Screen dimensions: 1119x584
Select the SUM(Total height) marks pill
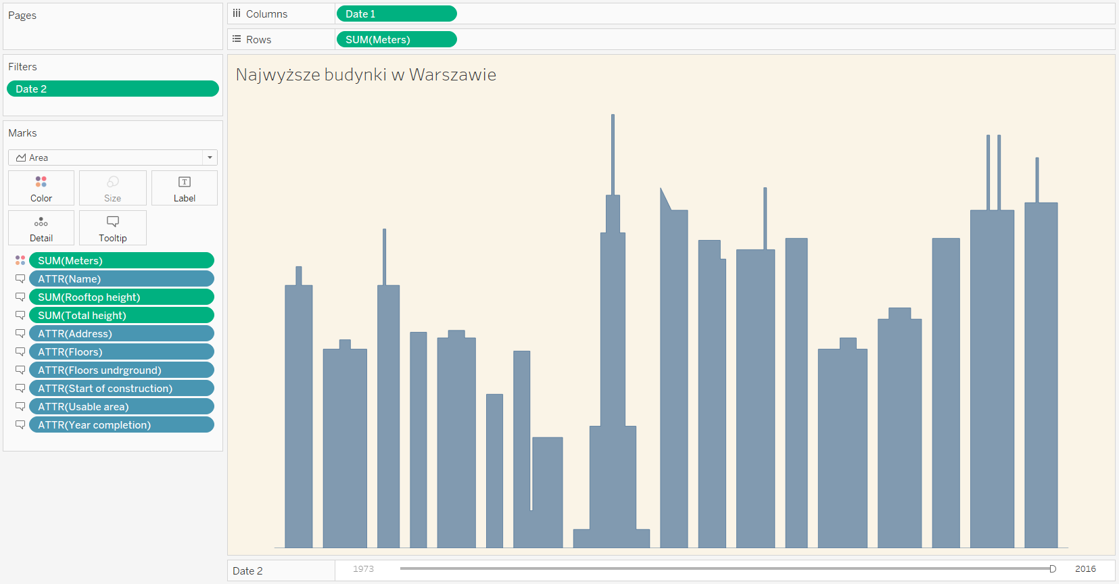click(x=121, y=315)
